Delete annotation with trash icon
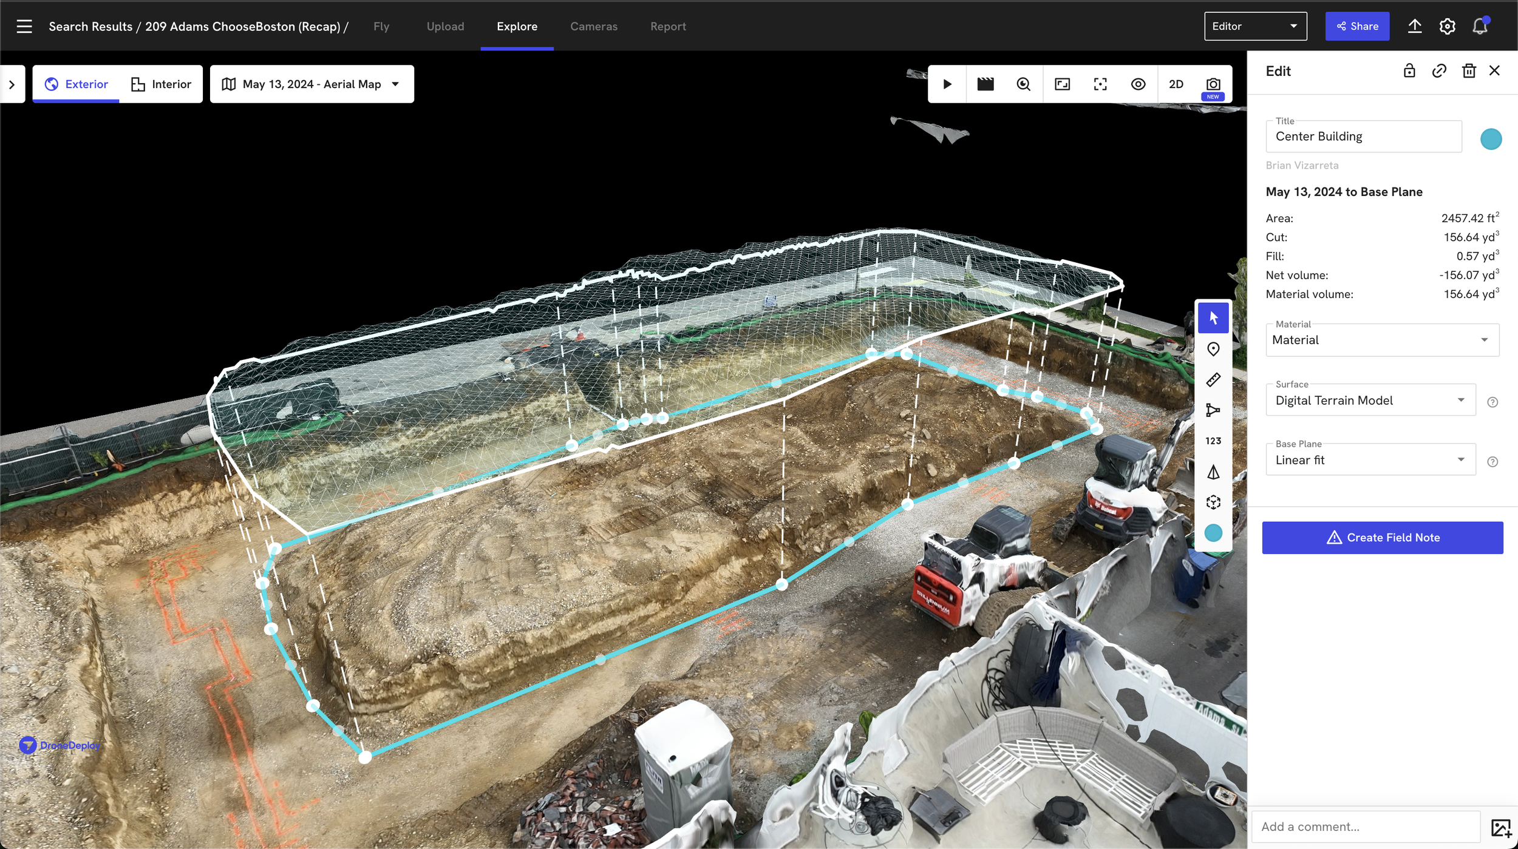Viewport: 1518px width, 849px height. click(x=1468, y=71)
